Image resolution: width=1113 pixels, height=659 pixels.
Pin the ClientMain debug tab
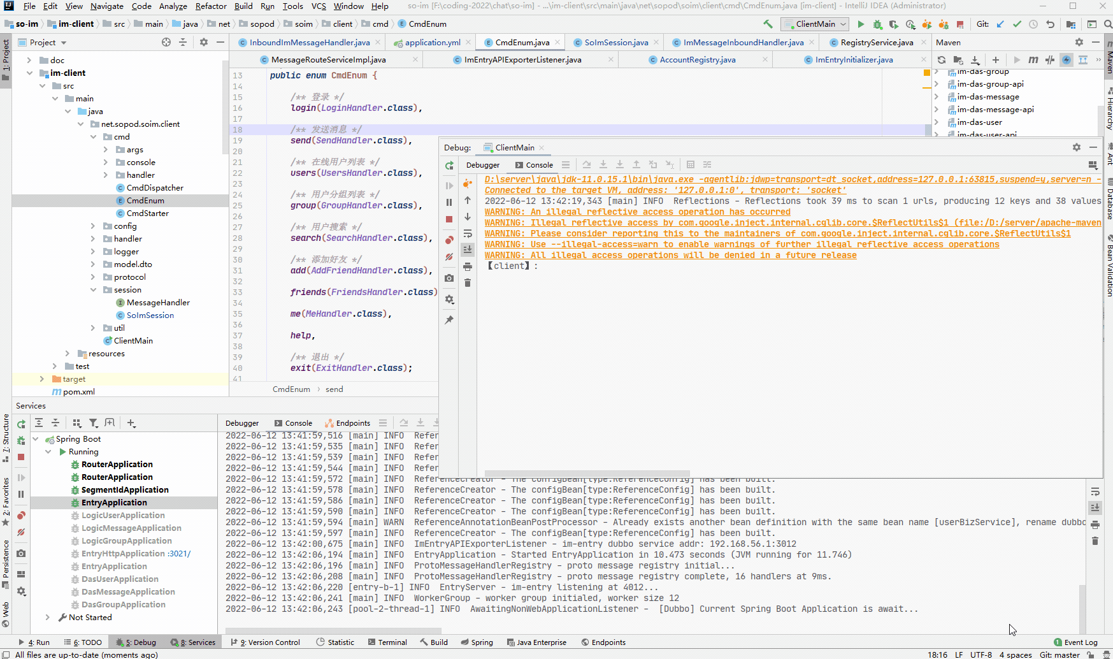[449, 320]
